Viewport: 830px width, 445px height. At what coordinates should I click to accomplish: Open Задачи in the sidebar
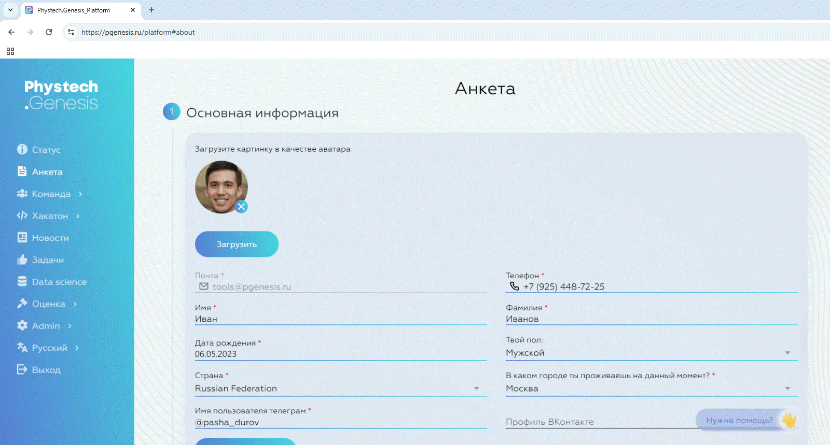coord(48,260)
